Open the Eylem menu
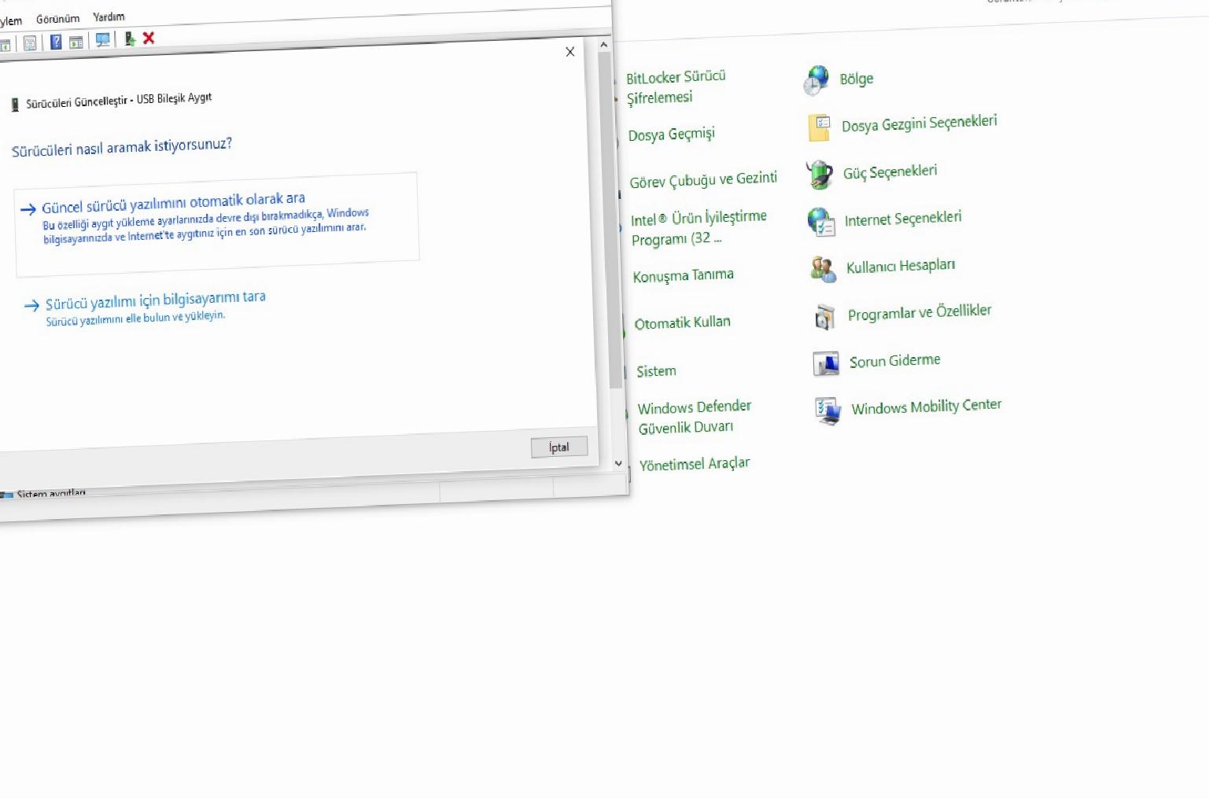This screenshot has height=799, width=1209. pyautogui.click(x=10, y=21)
